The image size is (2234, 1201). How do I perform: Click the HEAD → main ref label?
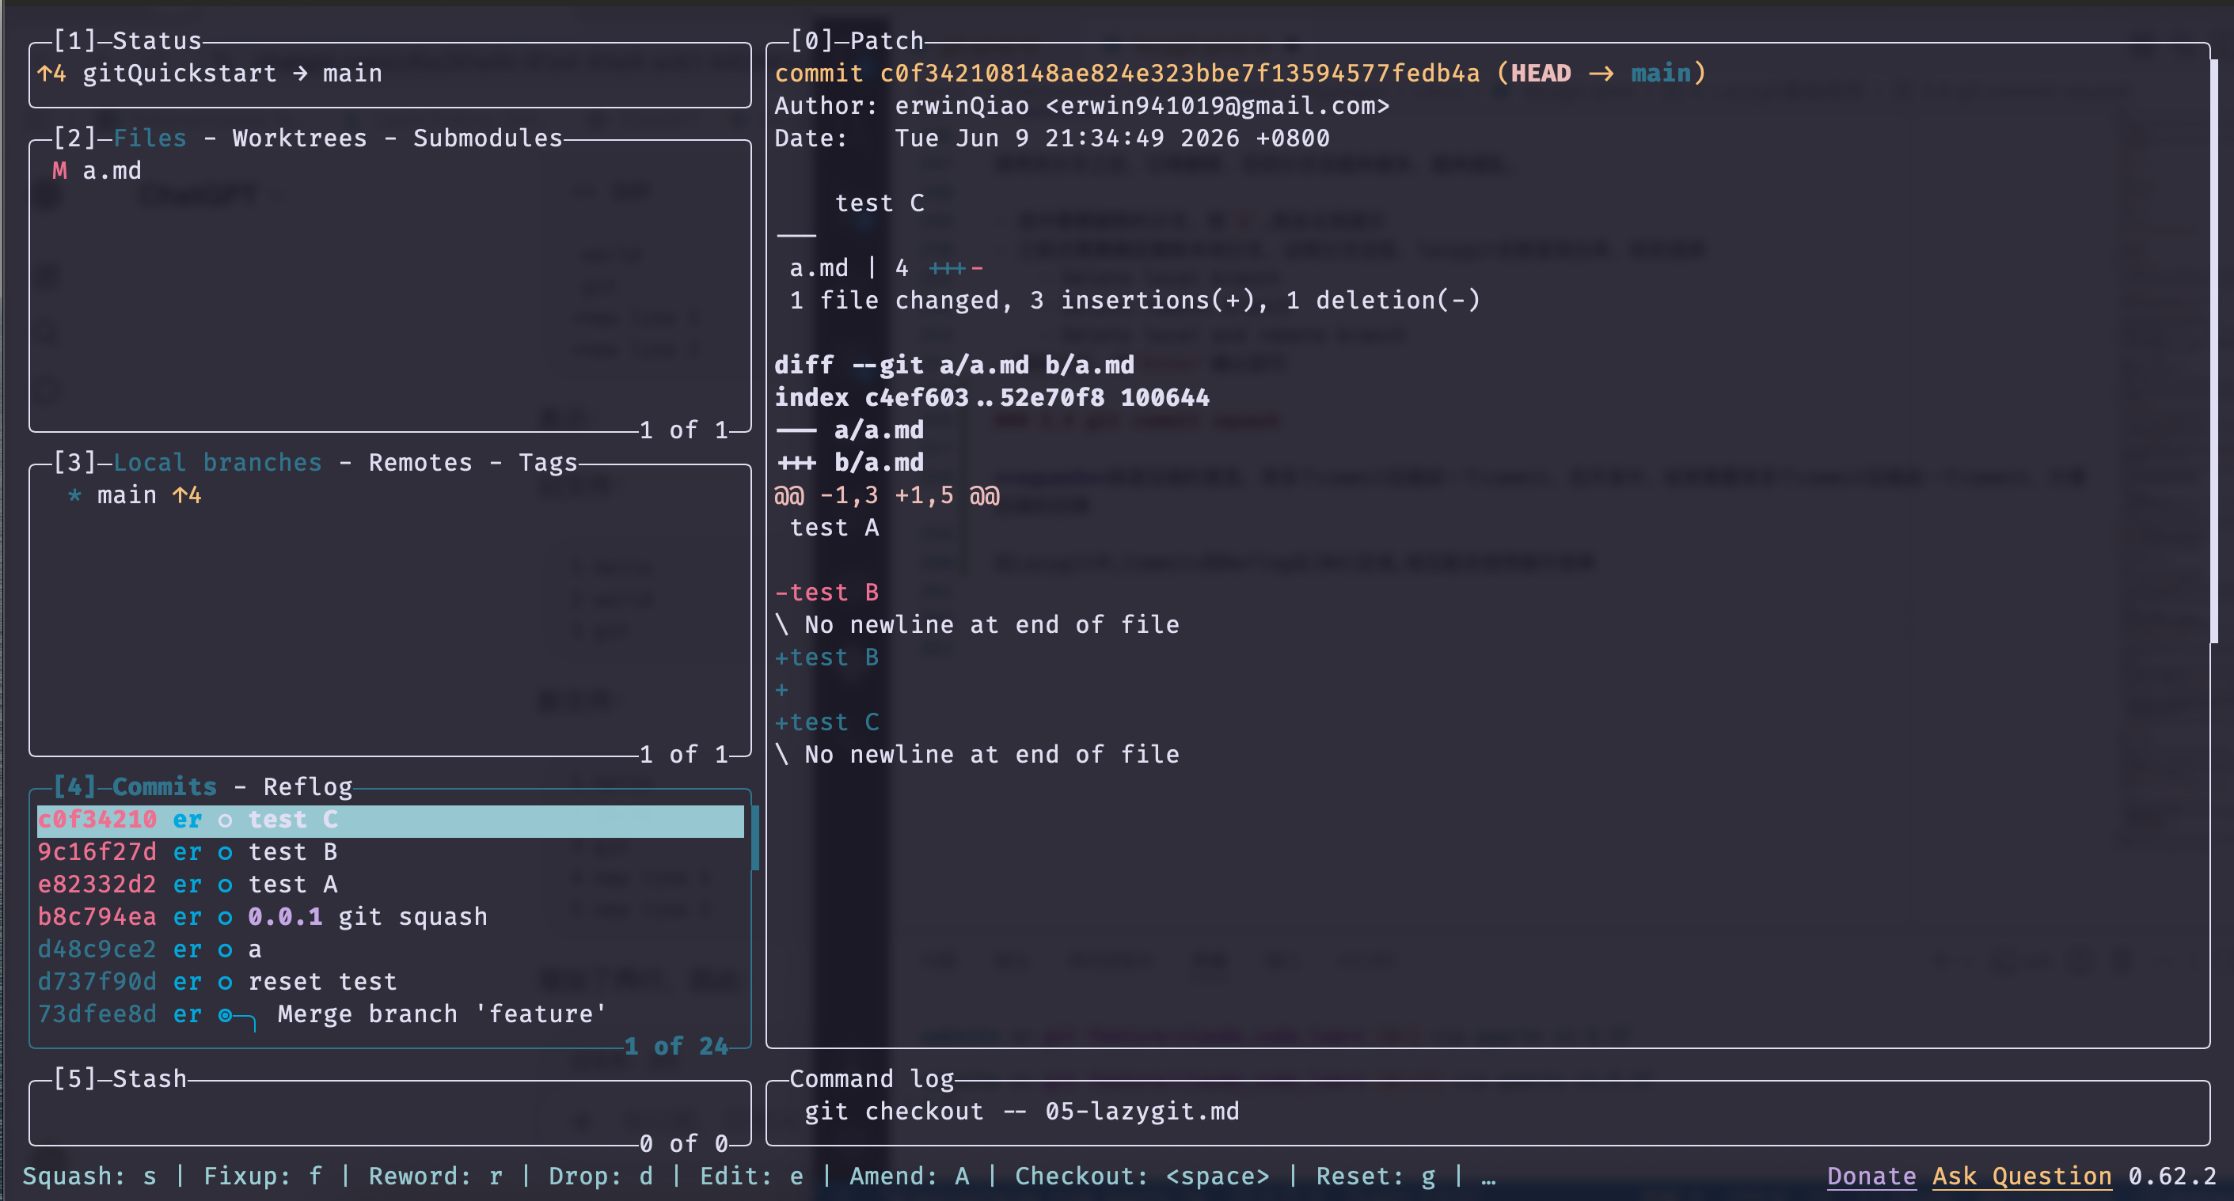(1601, 73)
